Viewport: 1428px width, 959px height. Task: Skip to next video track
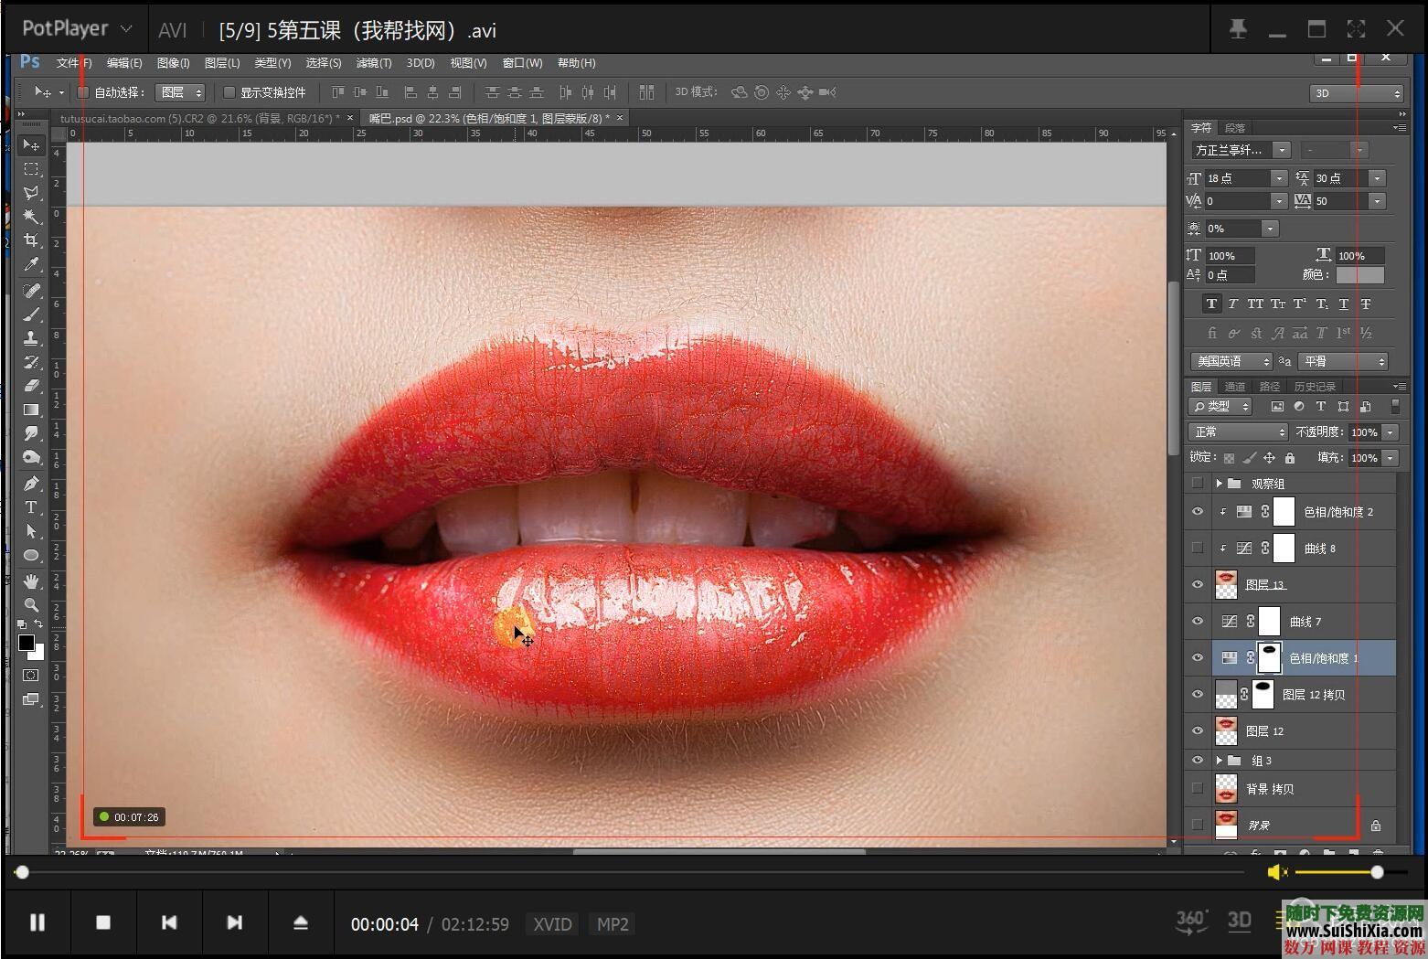tap(234, 923)
